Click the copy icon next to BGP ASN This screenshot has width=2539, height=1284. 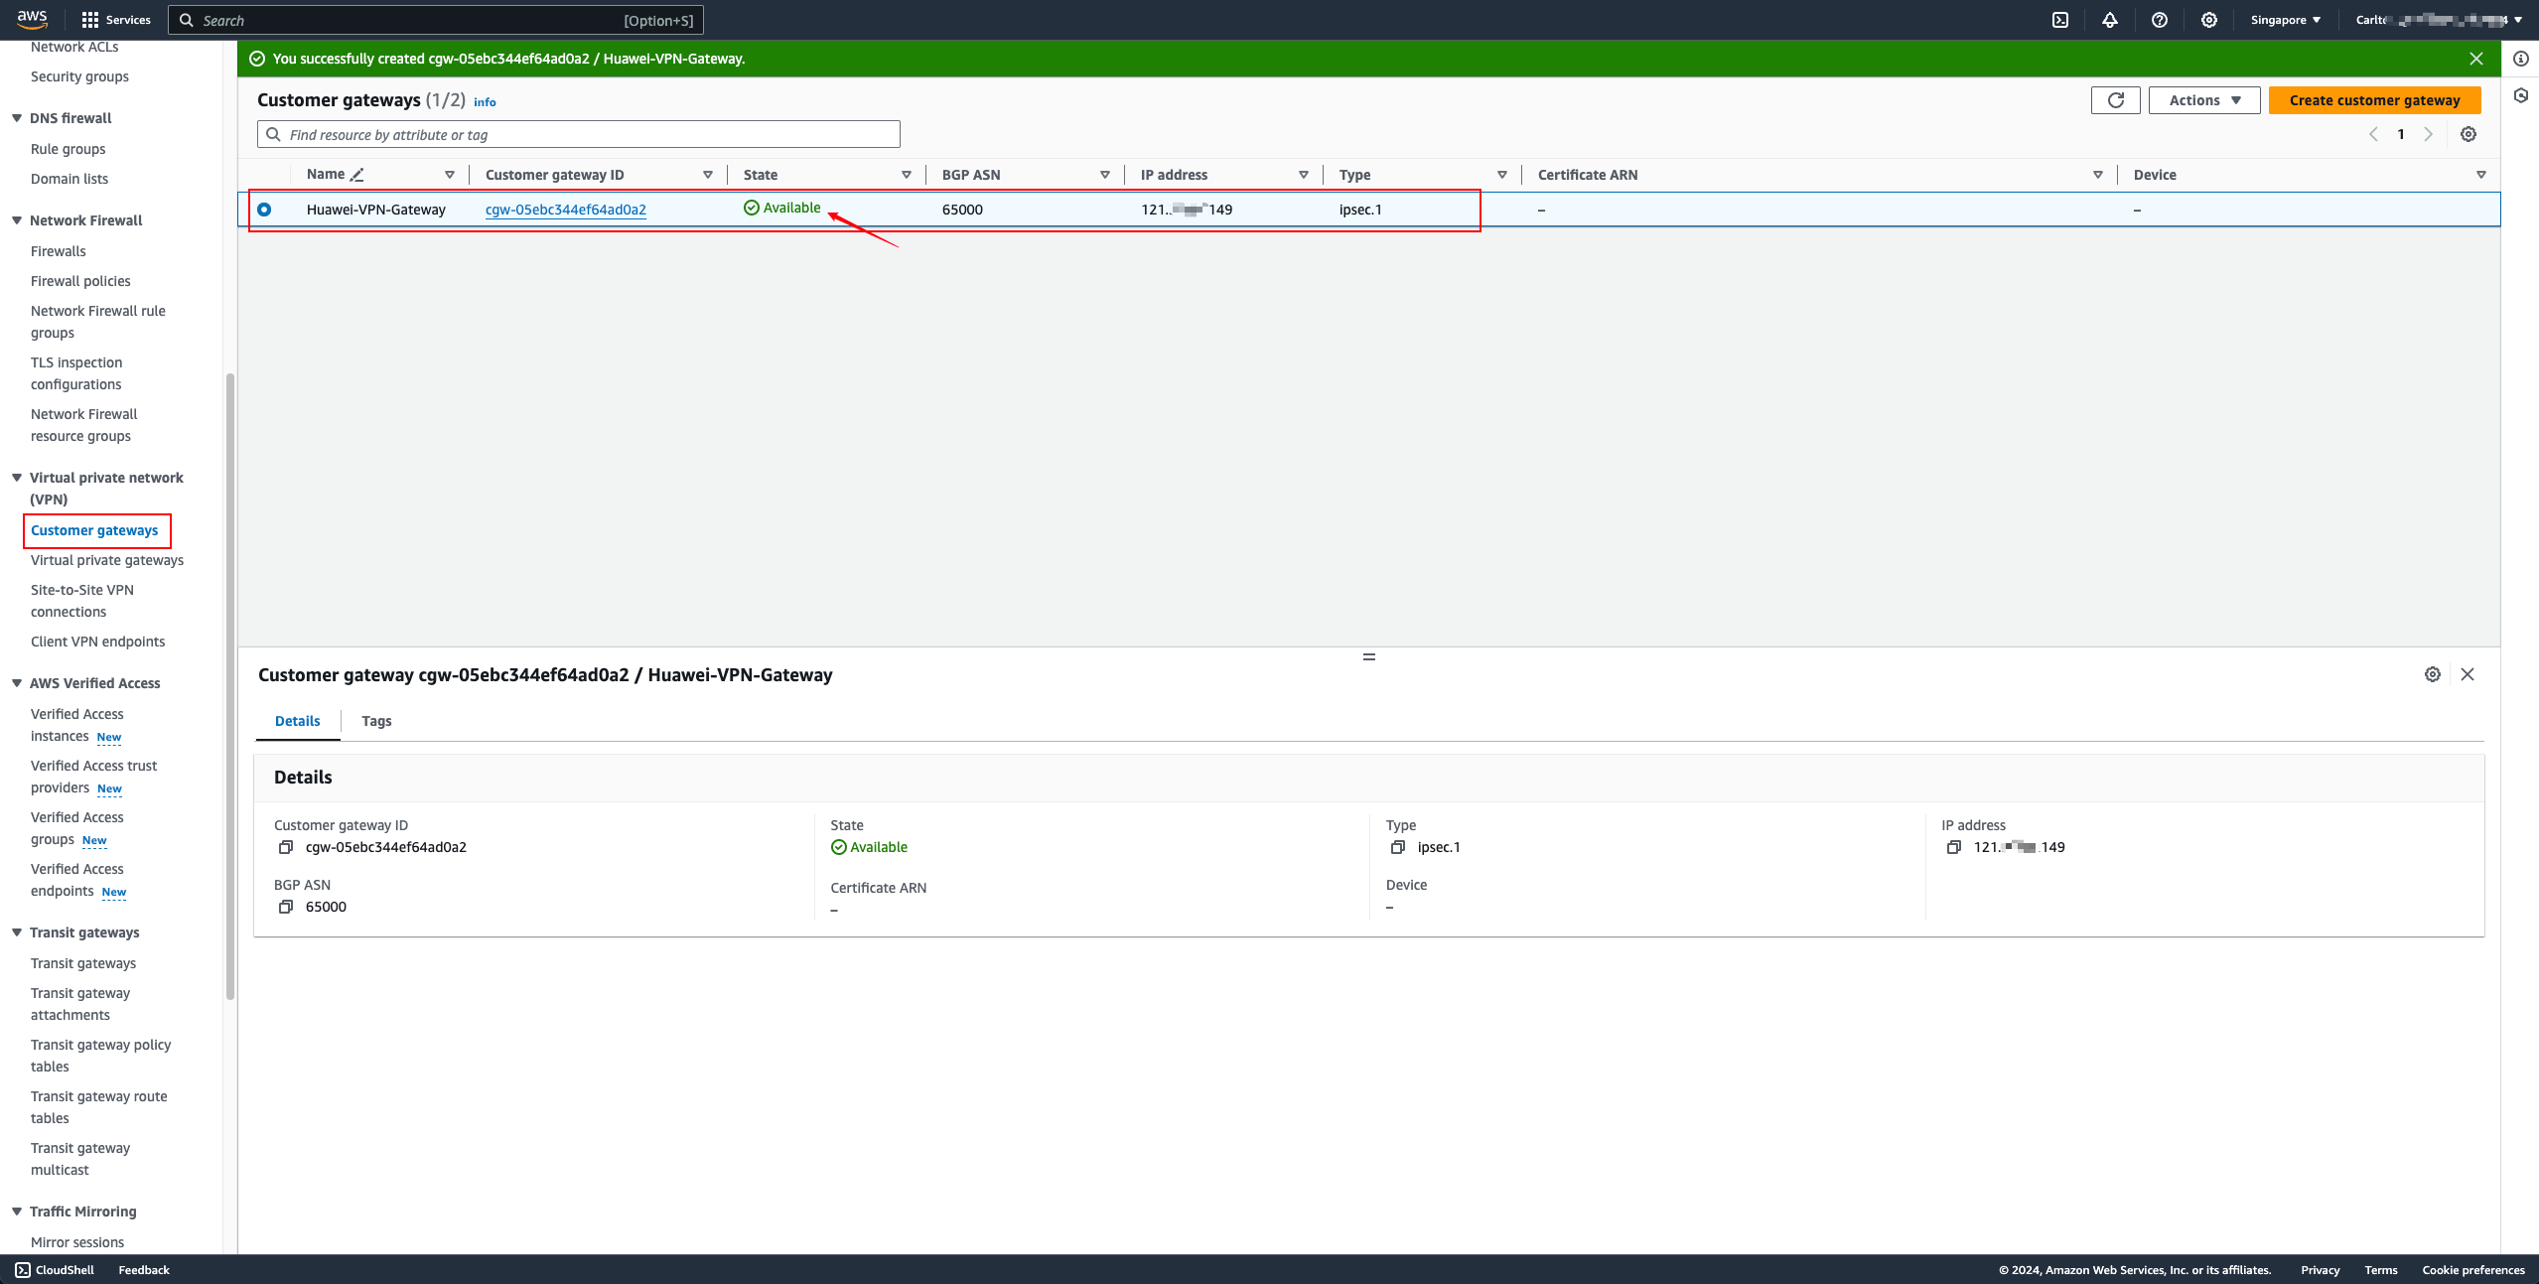click(x=283, y=908)
